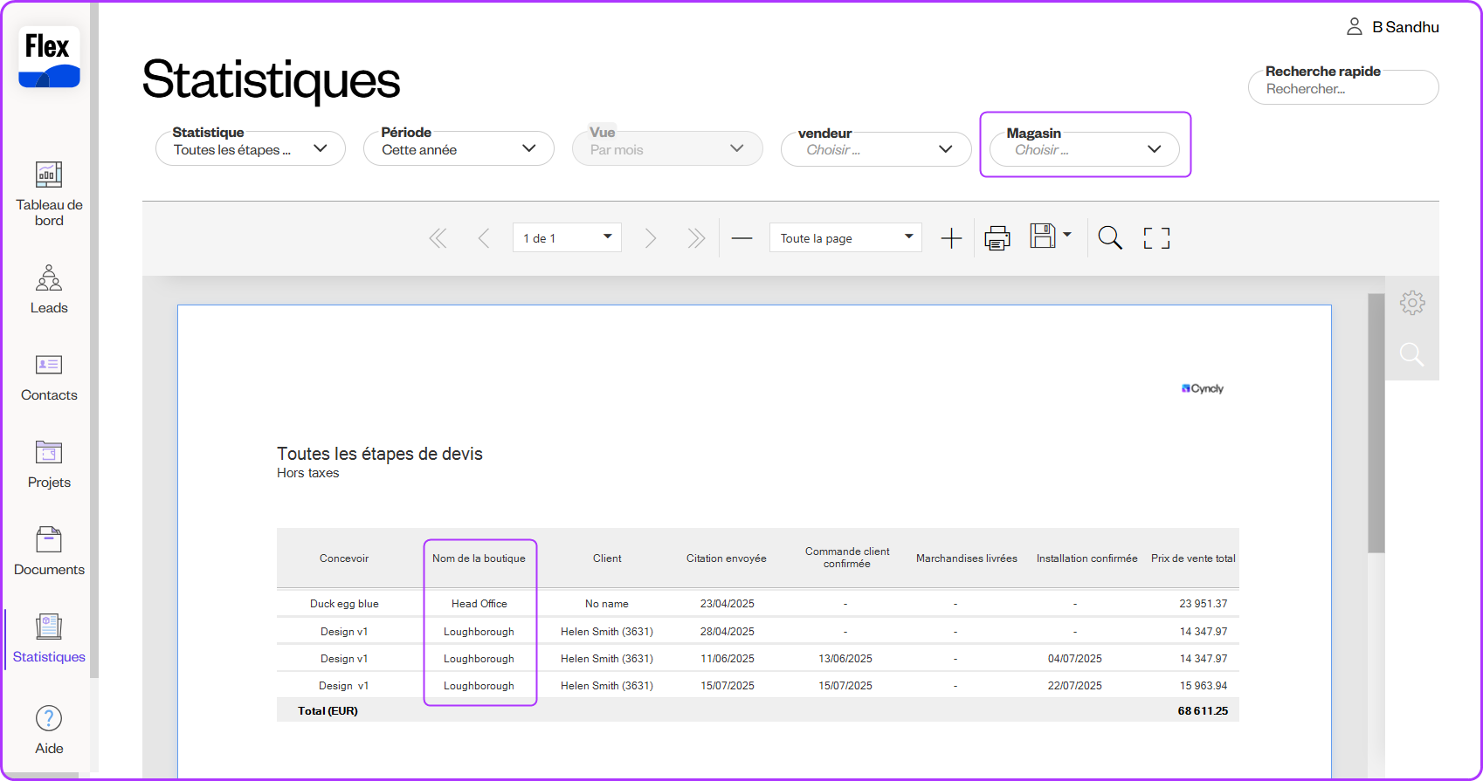This screenshot has height=781, width=1483.
Task: Print the report using the printer icon
Action: pos(997,238)
